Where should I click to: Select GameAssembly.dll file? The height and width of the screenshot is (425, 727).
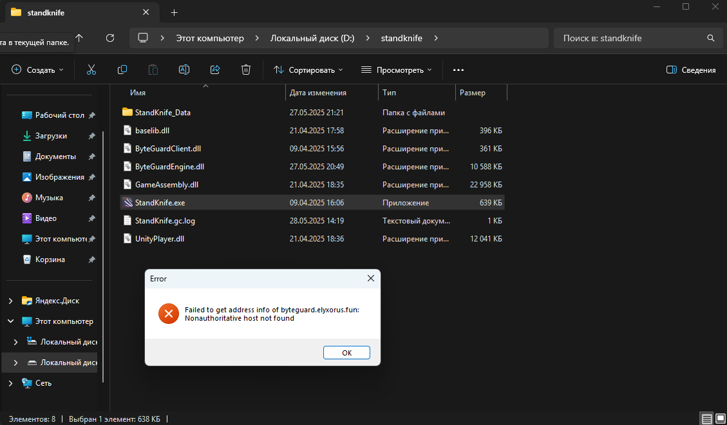pos(312,184)
